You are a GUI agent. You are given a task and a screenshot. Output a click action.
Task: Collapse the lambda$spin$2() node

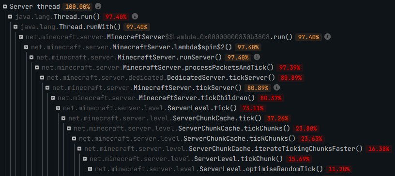(x=26, y=47)
